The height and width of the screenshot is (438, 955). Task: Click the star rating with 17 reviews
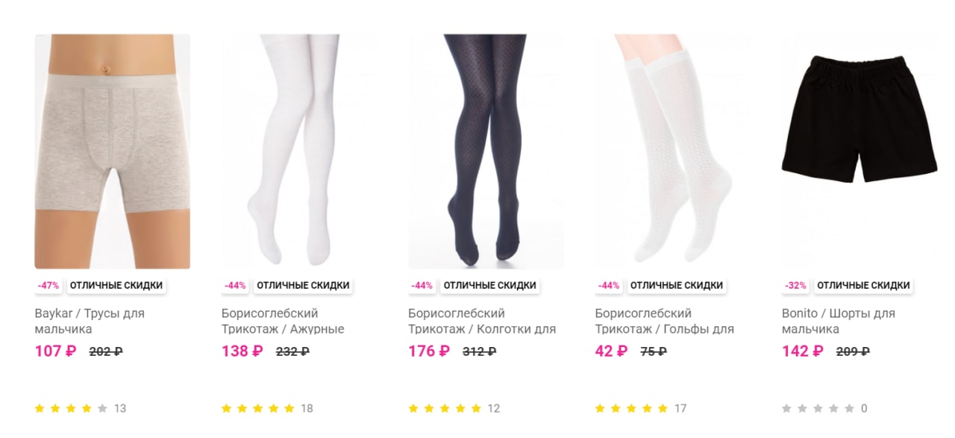[x=631, y=408]
